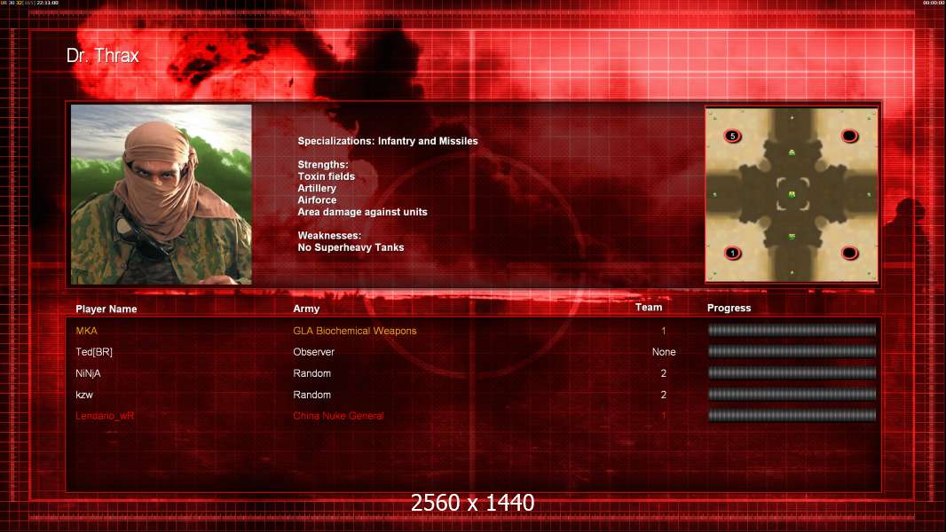
Task: Click kzw's team number 2
Action: click(x=664, y=395)
